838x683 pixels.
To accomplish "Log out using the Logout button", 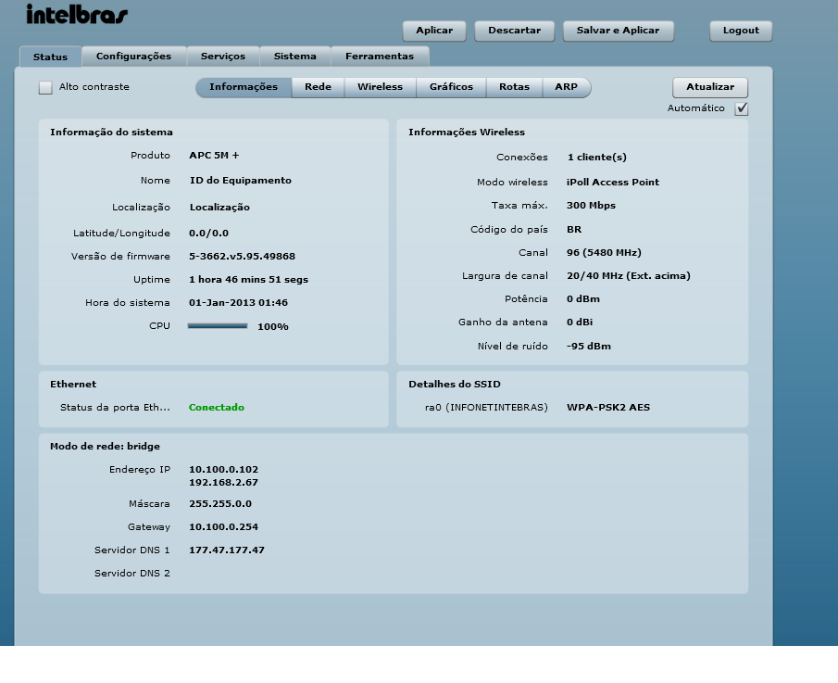I will [x=741, y=31].
